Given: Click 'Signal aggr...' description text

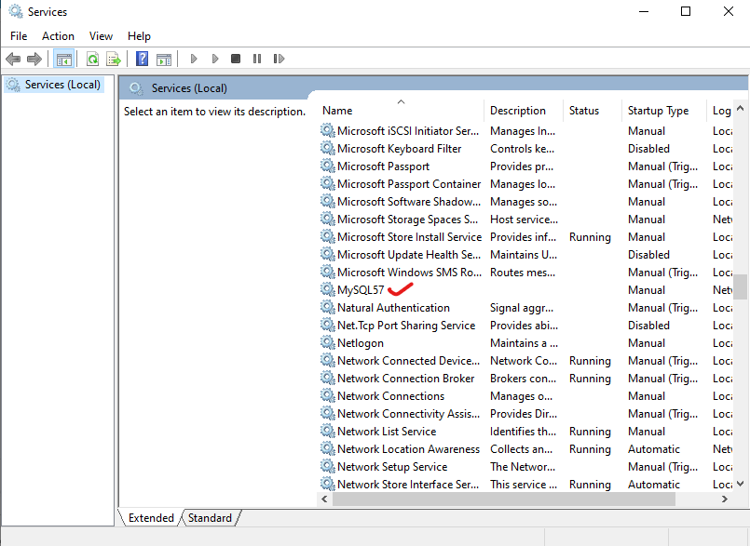Looking at the screenshot, I should 522,308.
